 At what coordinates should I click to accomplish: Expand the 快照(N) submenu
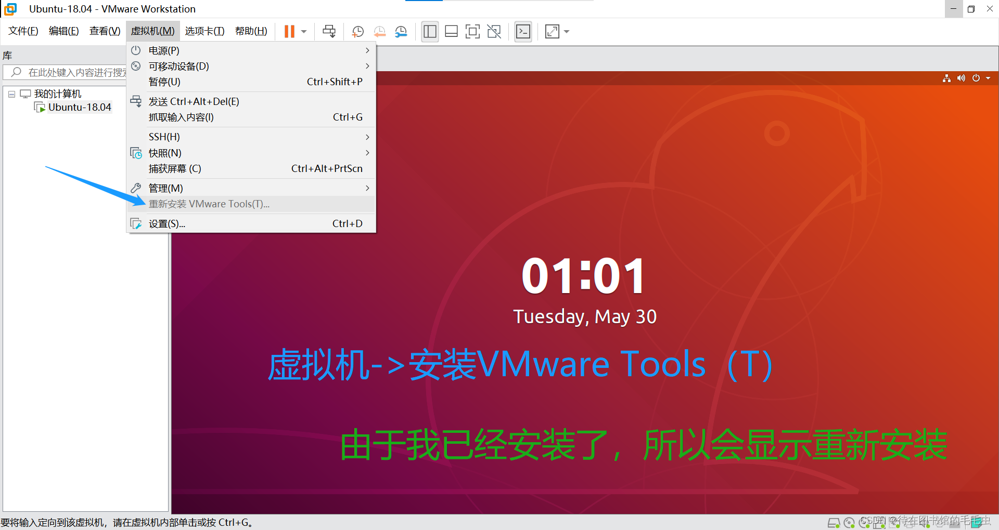pyautogui.click(x=251, y=153)
